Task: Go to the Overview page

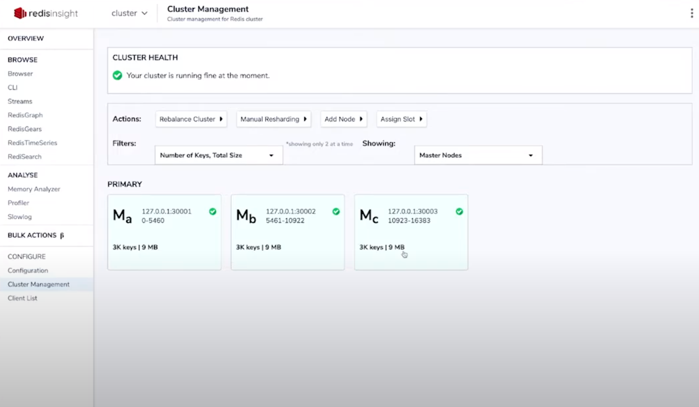Action: click(x=26, y=38)
